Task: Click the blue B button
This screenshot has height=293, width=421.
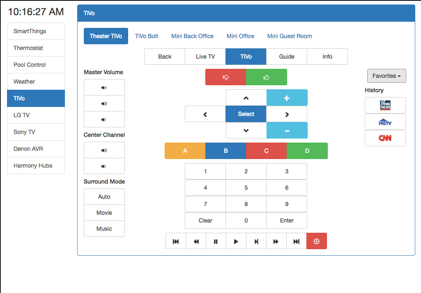Action: pyautogui.click(x=226, y=151)
